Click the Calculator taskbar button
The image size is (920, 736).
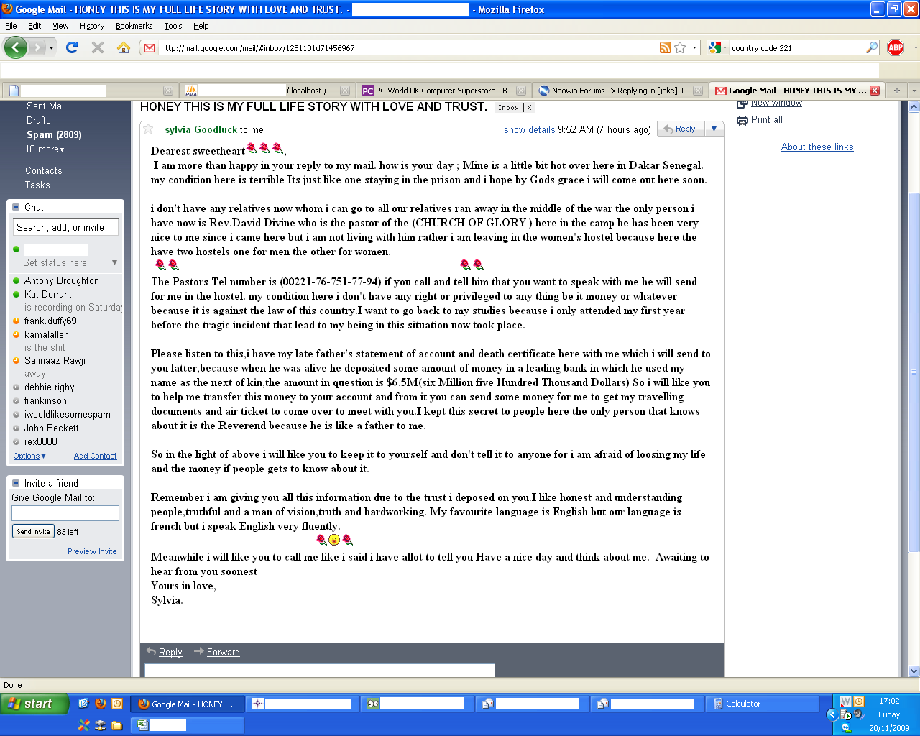coord(762,704)
